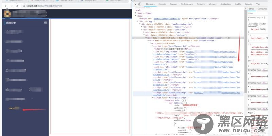Open the Security tab in DevTools

249,4
